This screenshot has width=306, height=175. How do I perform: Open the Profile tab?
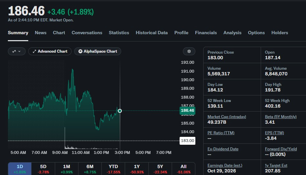click(181, 33)
